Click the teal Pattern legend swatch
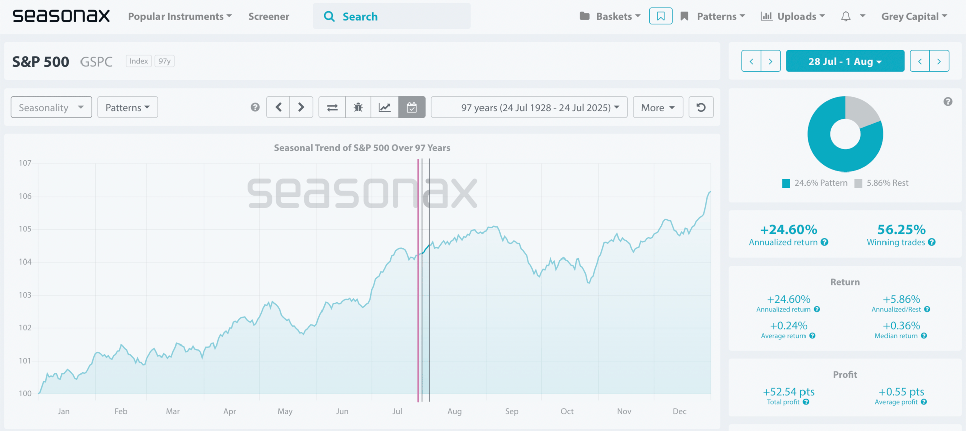This screenshot has width=966, height=431. coord(786,183)
